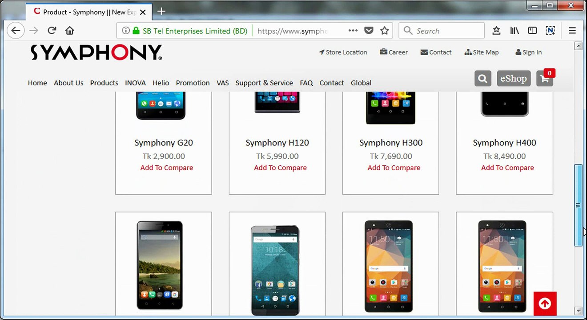This screenshot has height=320, width=587.
Task: Open the Global menu item
Action: tap(361, 83)
